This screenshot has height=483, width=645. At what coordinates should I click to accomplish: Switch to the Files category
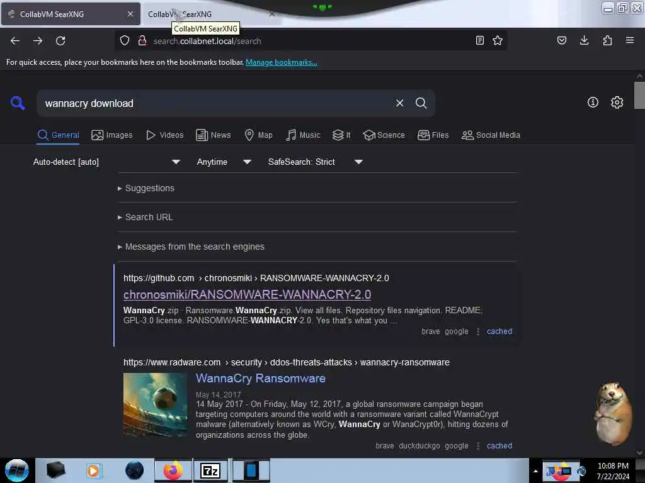pos(433,135)
